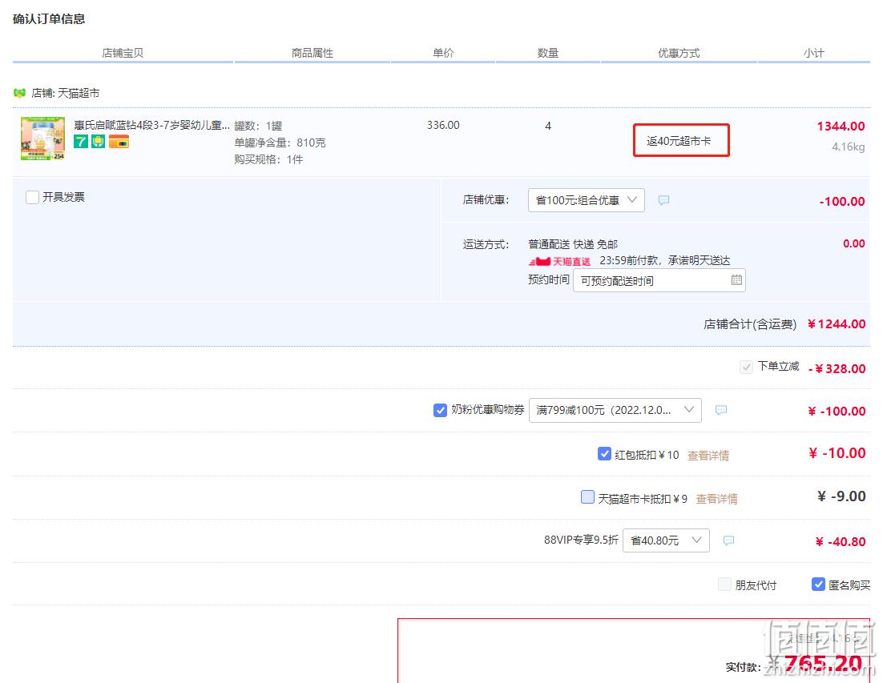883x683 pixels.
Task: Click the unit price 336.00
Action: pyautogui.click(x=443, y=125)
